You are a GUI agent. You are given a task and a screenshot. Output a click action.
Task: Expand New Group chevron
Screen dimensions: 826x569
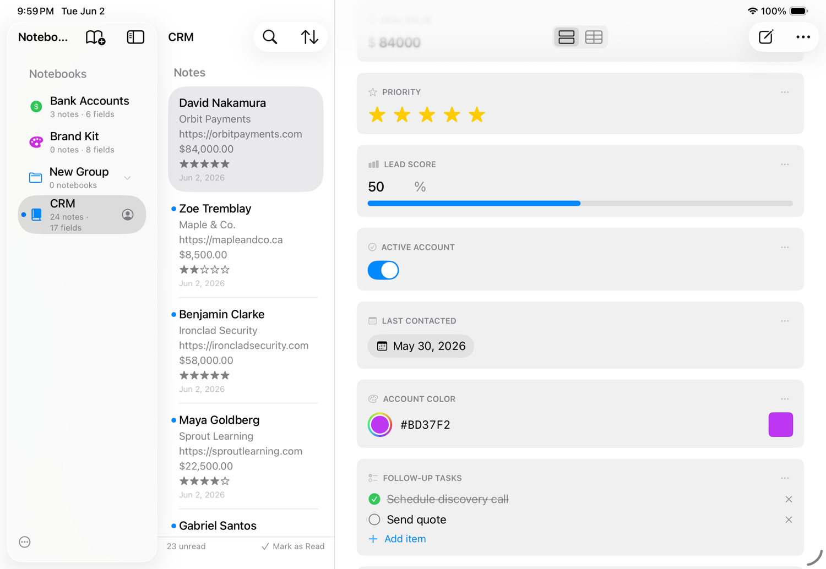(x=127, y=178)
